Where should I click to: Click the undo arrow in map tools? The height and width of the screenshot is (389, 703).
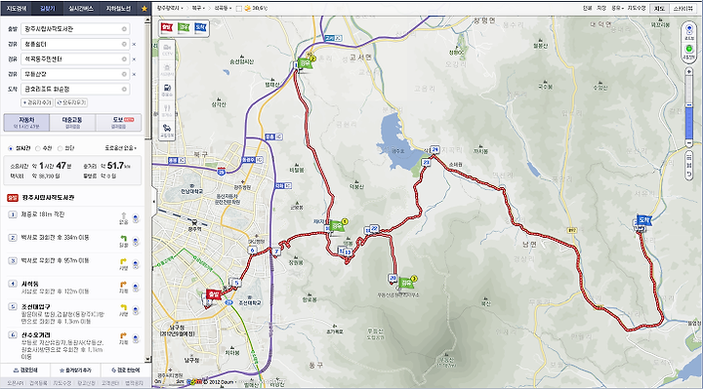pyautogui.click(x=689, y=175)
